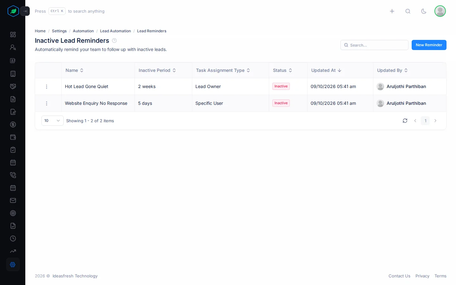Go to Lead Automation breadcrumb
This screenshot has height=285, width=456.
115,31
